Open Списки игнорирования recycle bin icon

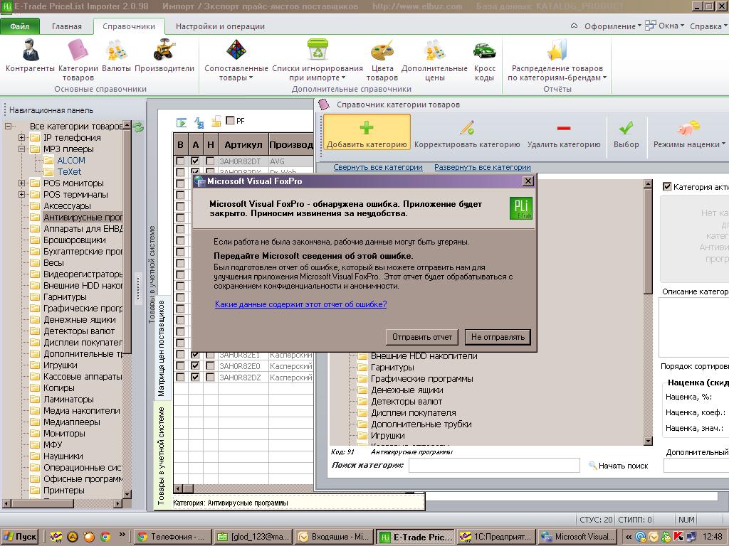318,50
